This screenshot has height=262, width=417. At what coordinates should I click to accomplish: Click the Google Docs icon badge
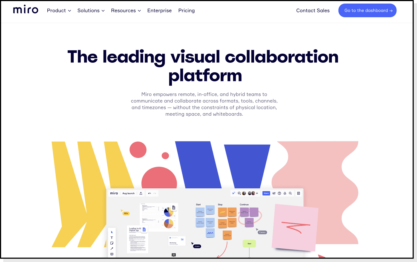144,229
